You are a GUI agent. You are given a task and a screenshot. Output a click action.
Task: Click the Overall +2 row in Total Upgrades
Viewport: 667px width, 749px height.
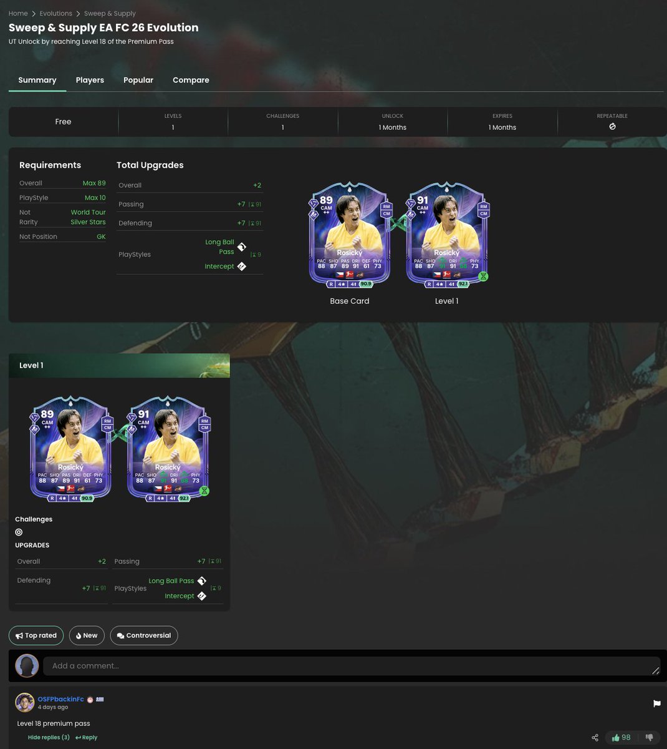[190, 185]
